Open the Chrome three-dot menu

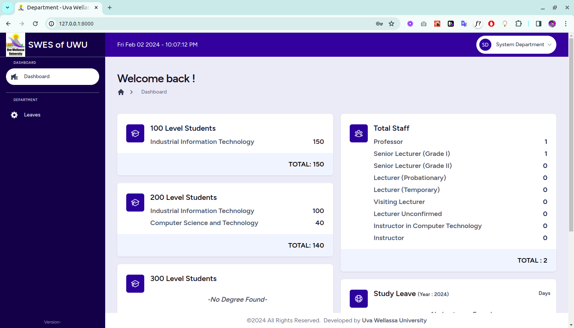coord(565,24)
